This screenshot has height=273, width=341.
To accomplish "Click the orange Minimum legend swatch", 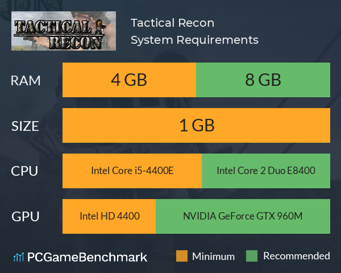I will 182,256.
